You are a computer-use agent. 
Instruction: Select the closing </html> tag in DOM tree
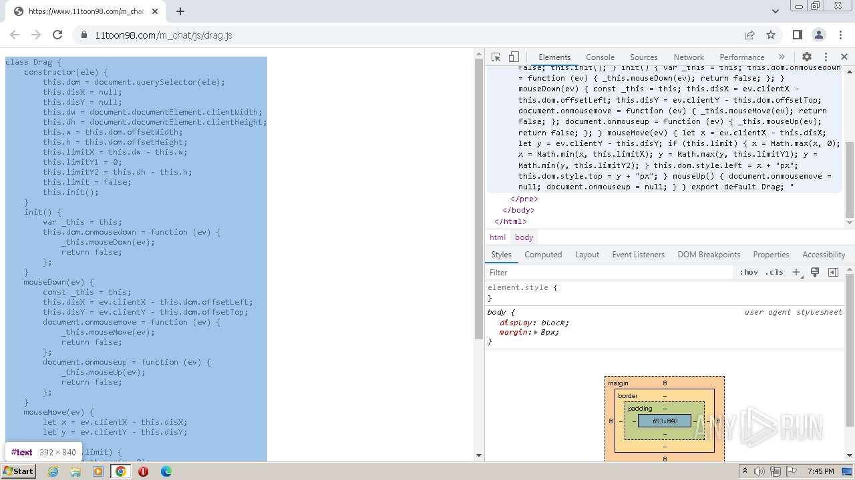(x=510, y=221)
